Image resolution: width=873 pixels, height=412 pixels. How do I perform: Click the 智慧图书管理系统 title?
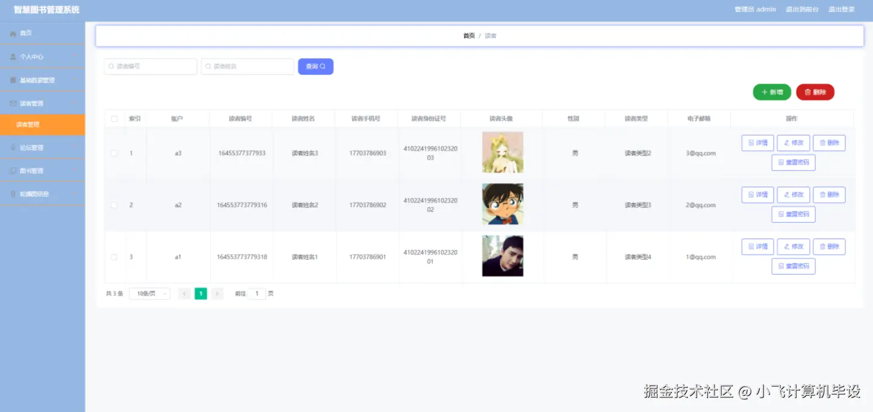(x=46, y=10)
